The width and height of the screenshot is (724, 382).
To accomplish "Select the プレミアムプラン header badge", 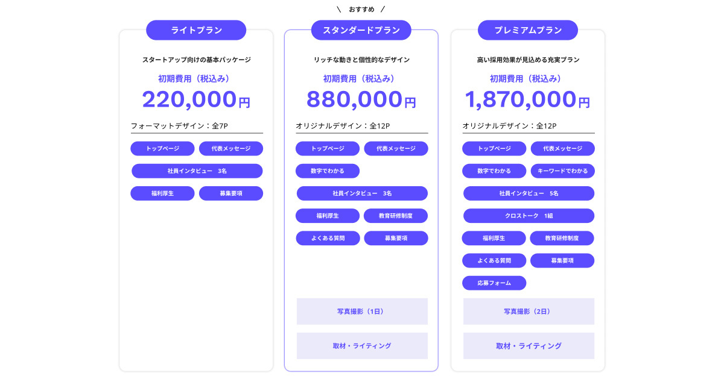I will [528, 30].
